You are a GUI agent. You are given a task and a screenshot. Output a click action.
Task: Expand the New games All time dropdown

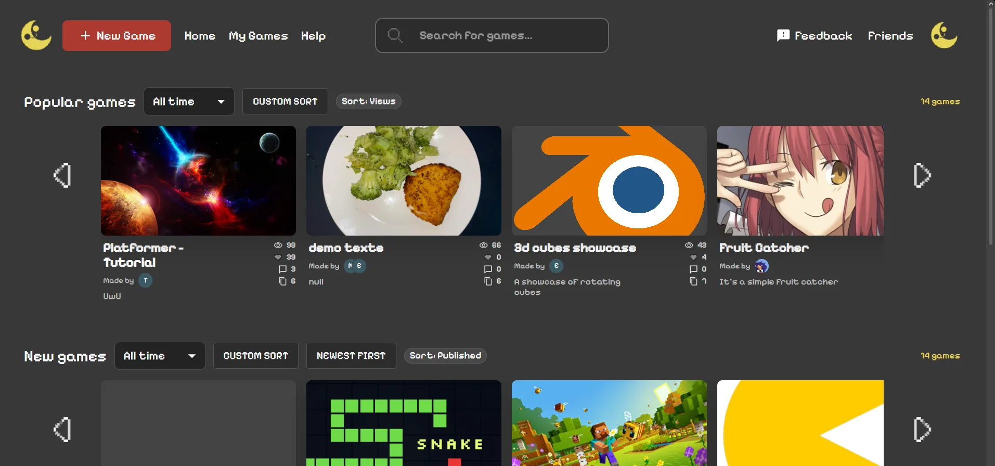pyautogui.click(x=160, y=356)
